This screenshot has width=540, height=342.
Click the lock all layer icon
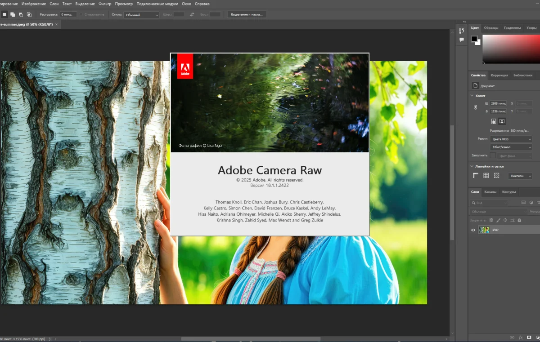pos(519,220)
